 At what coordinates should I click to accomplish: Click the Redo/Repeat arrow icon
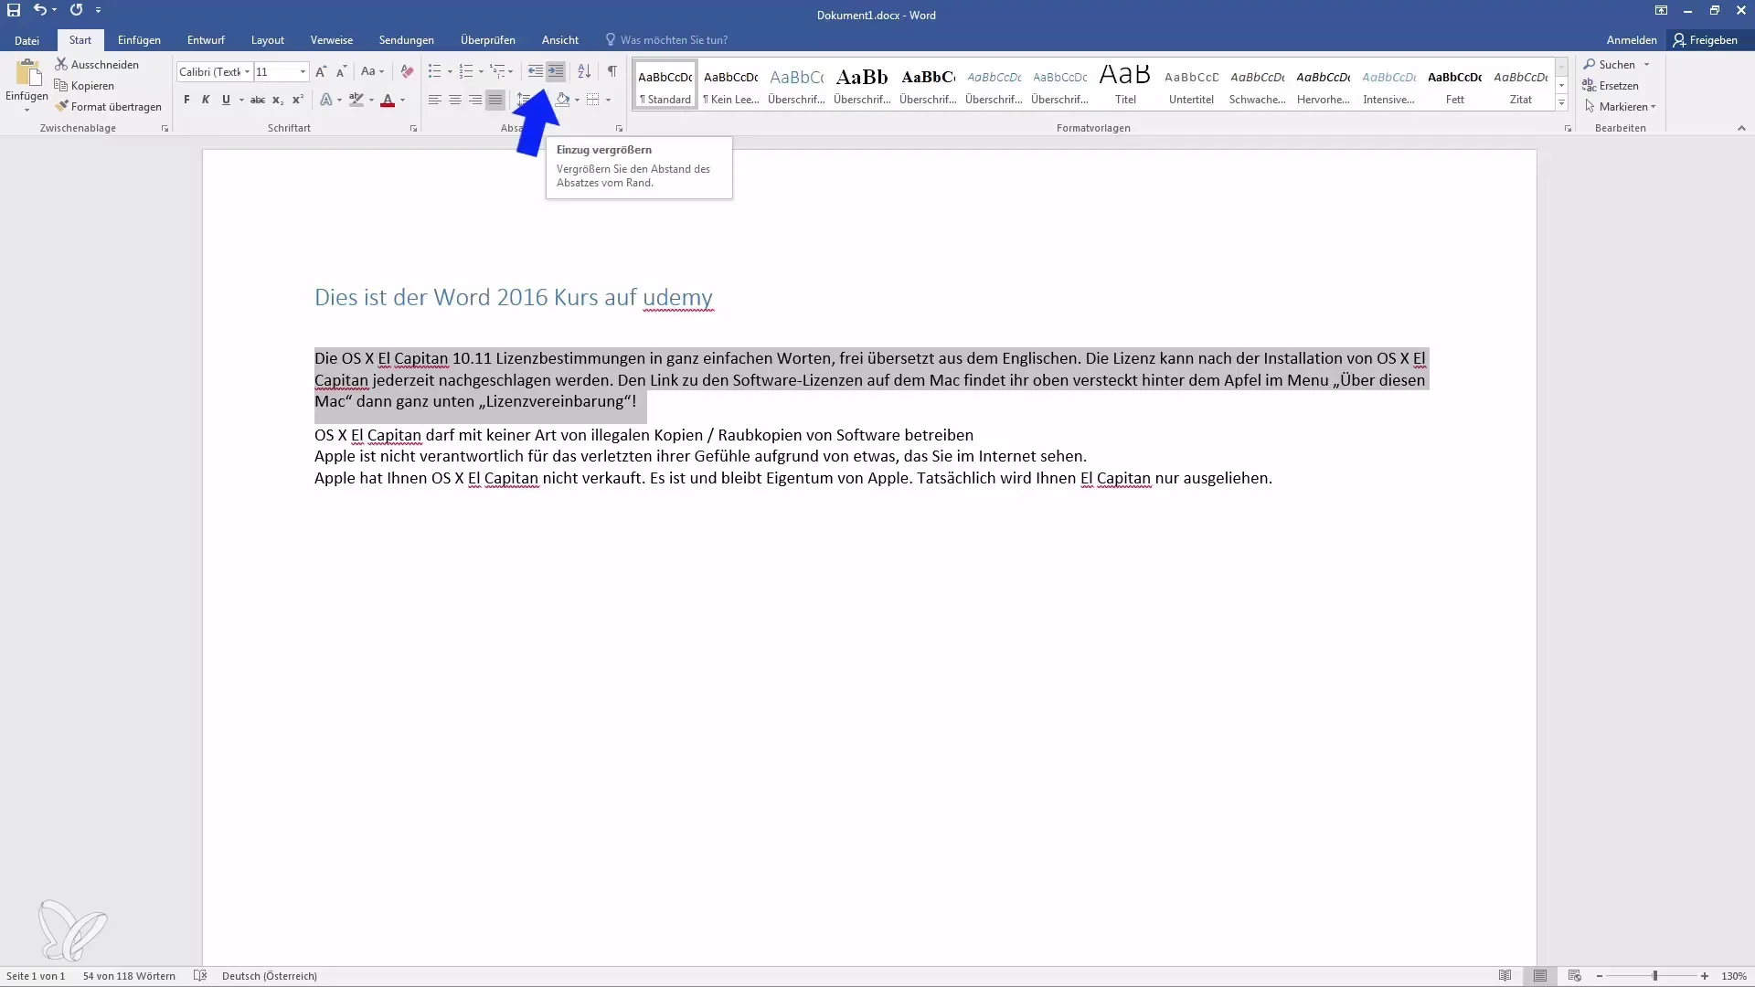pos(76,10)
